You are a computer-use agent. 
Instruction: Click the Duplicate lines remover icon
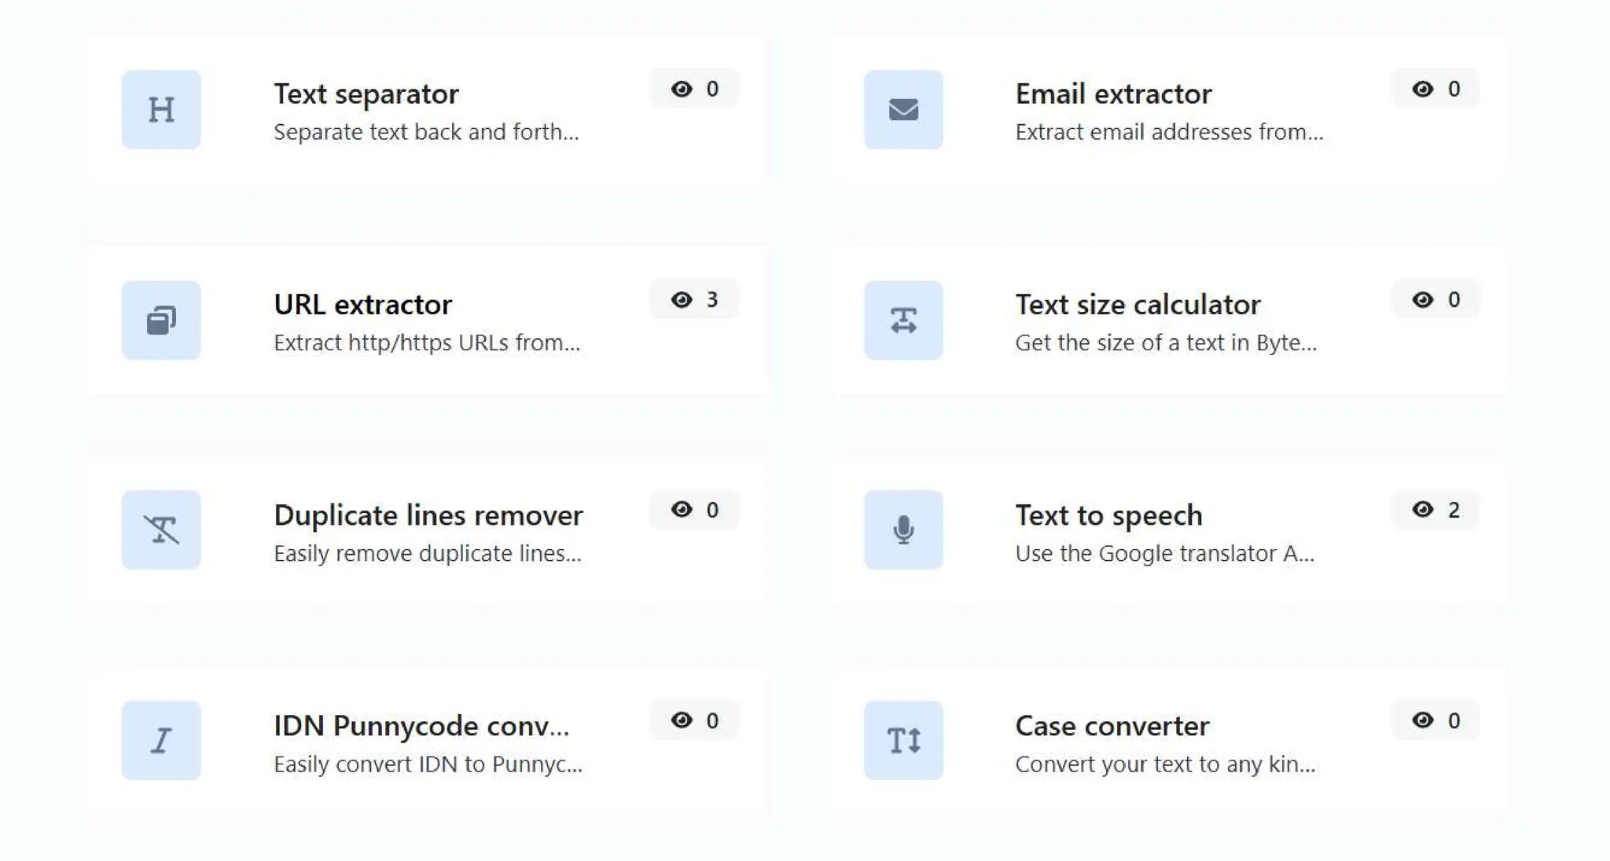pos(161,529)
